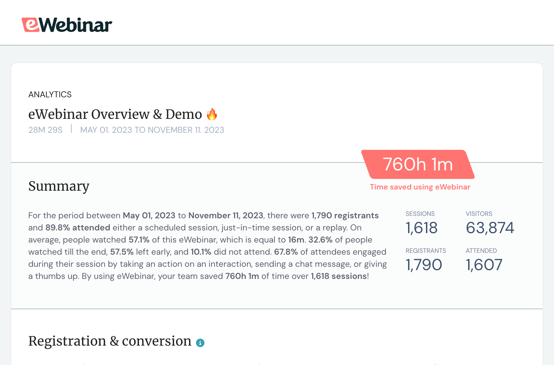Click the visitors 63,874 progress figure

coord(490,228)
